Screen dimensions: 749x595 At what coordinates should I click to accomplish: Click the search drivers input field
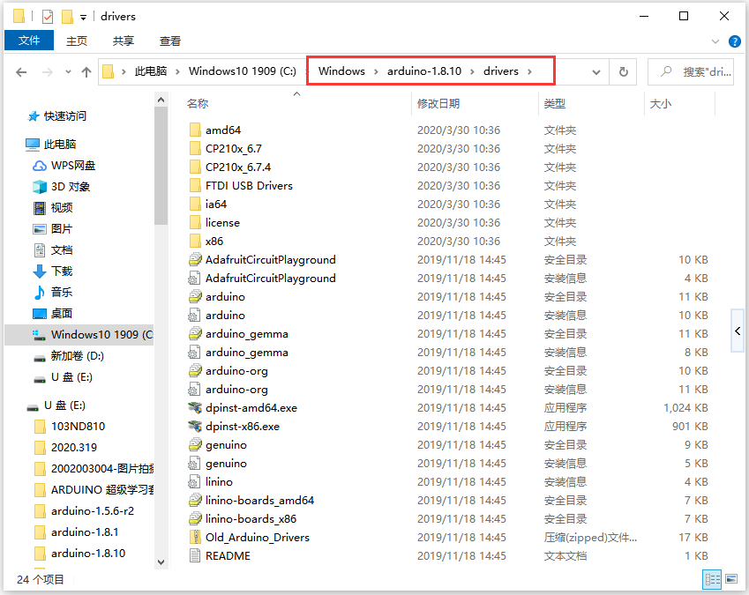[x=691, y=71]
